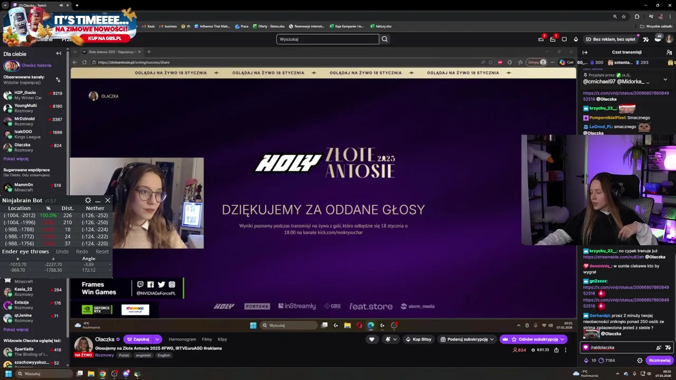The image size is (676, 380).
Task: Open the Filmy tab
Action: coord(207,339)
